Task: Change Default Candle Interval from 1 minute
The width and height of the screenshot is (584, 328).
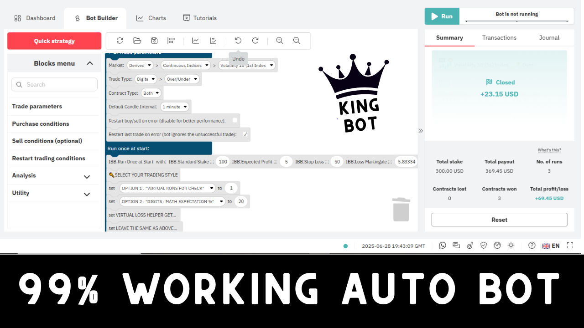Action: point(175,106)
